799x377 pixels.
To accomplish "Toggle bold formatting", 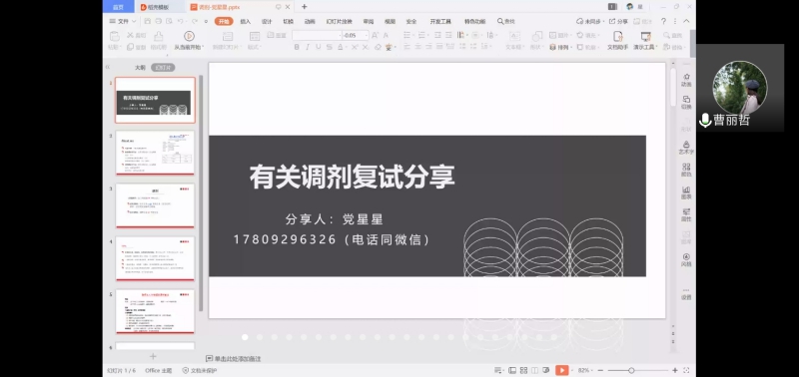I will pyautogui.click(x=297, y=47).
